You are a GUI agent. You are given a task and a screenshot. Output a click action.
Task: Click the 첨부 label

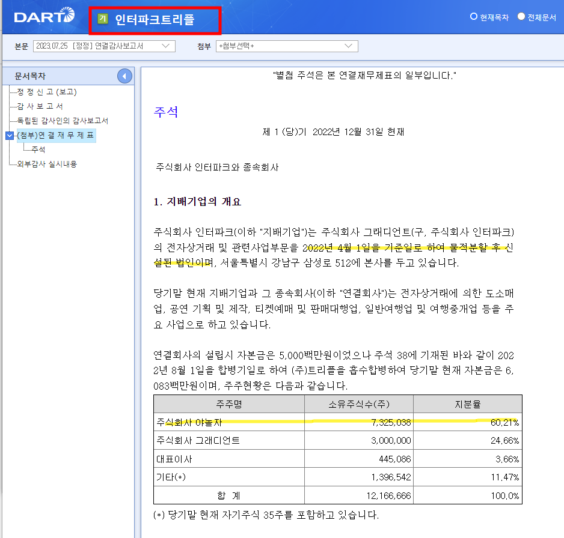(x=204, y=46)
